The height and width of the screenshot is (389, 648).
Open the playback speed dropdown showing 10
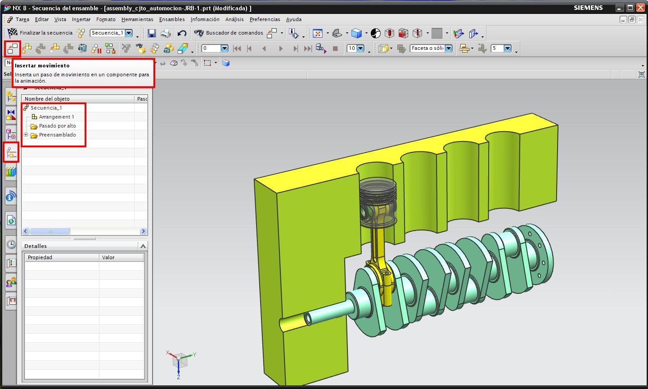coord(360,48)
